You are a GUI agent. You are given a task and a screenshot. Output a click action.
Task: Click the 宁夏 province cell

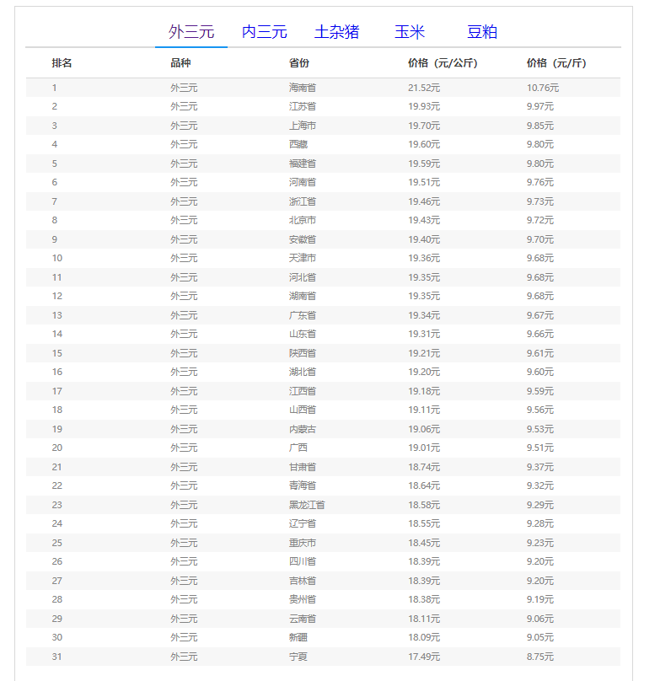(x=298, y=657)
